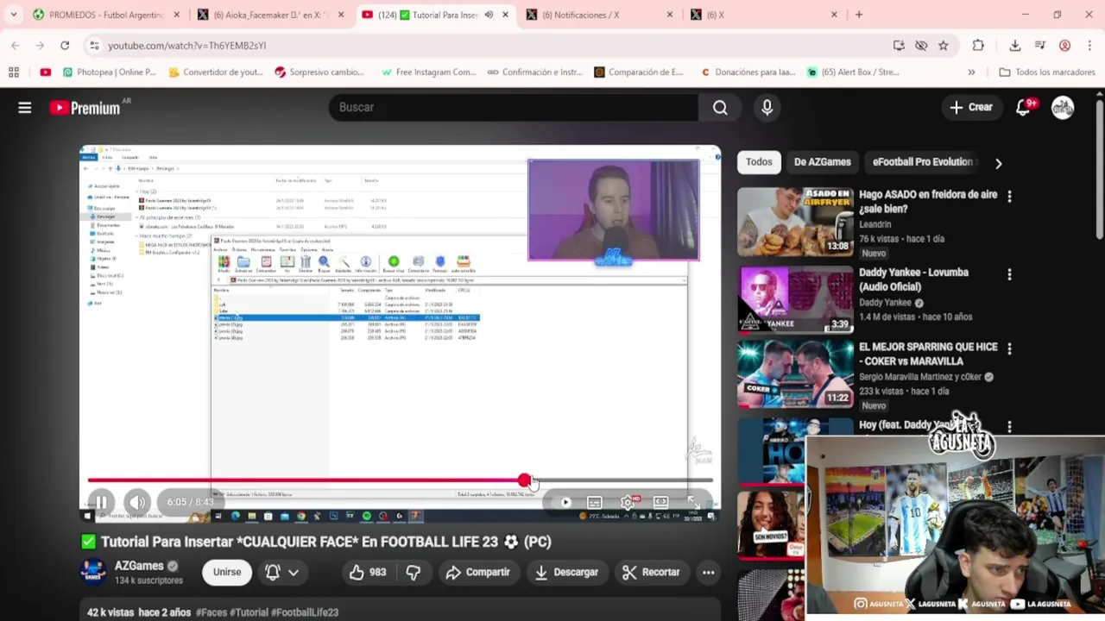Click the install app icon in address bar
Image resolution: width=1105 pixels, height=621 pixels.
click(899, 45)
